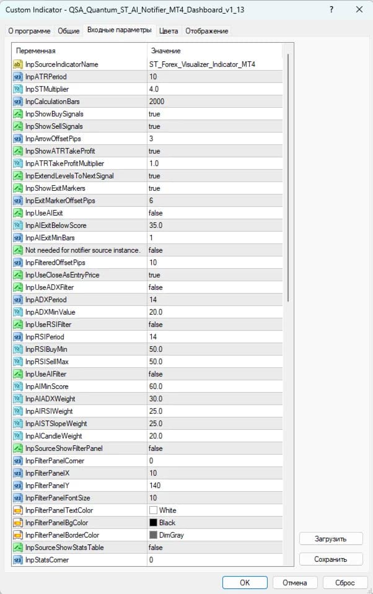Click the color icon beside InpFilterPanelTextColor
Image resolution: width=373 pixels, height=594 pixels.
[x=17, y=510]
